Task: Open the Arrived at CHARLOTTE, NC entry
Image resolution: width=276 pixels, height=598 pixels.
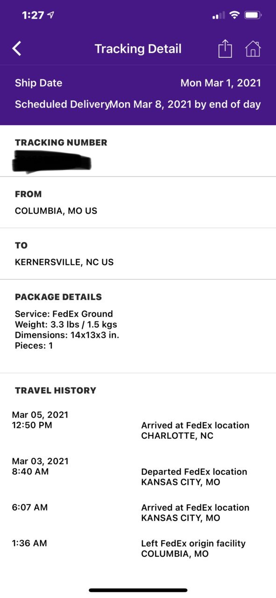Action: coord(195,430)
